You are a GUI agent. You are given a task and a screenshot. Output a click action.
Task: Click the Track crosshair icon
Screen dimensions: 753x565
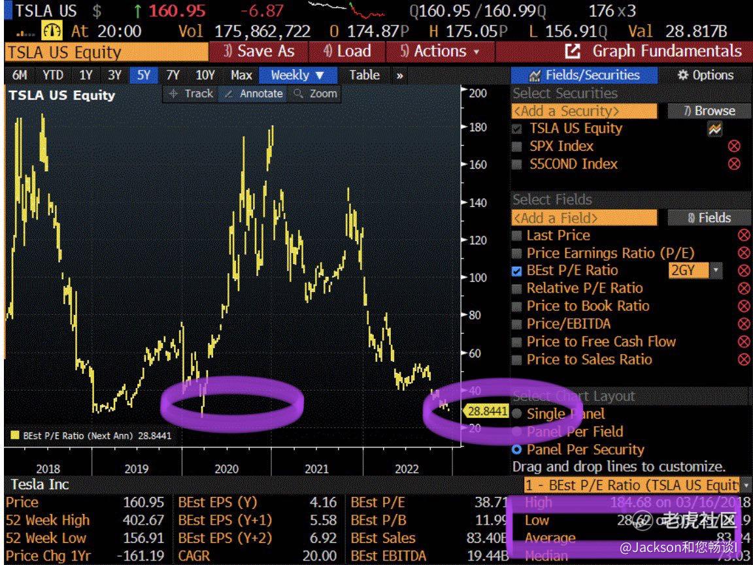pyautogui.click(x=173, y=93)
